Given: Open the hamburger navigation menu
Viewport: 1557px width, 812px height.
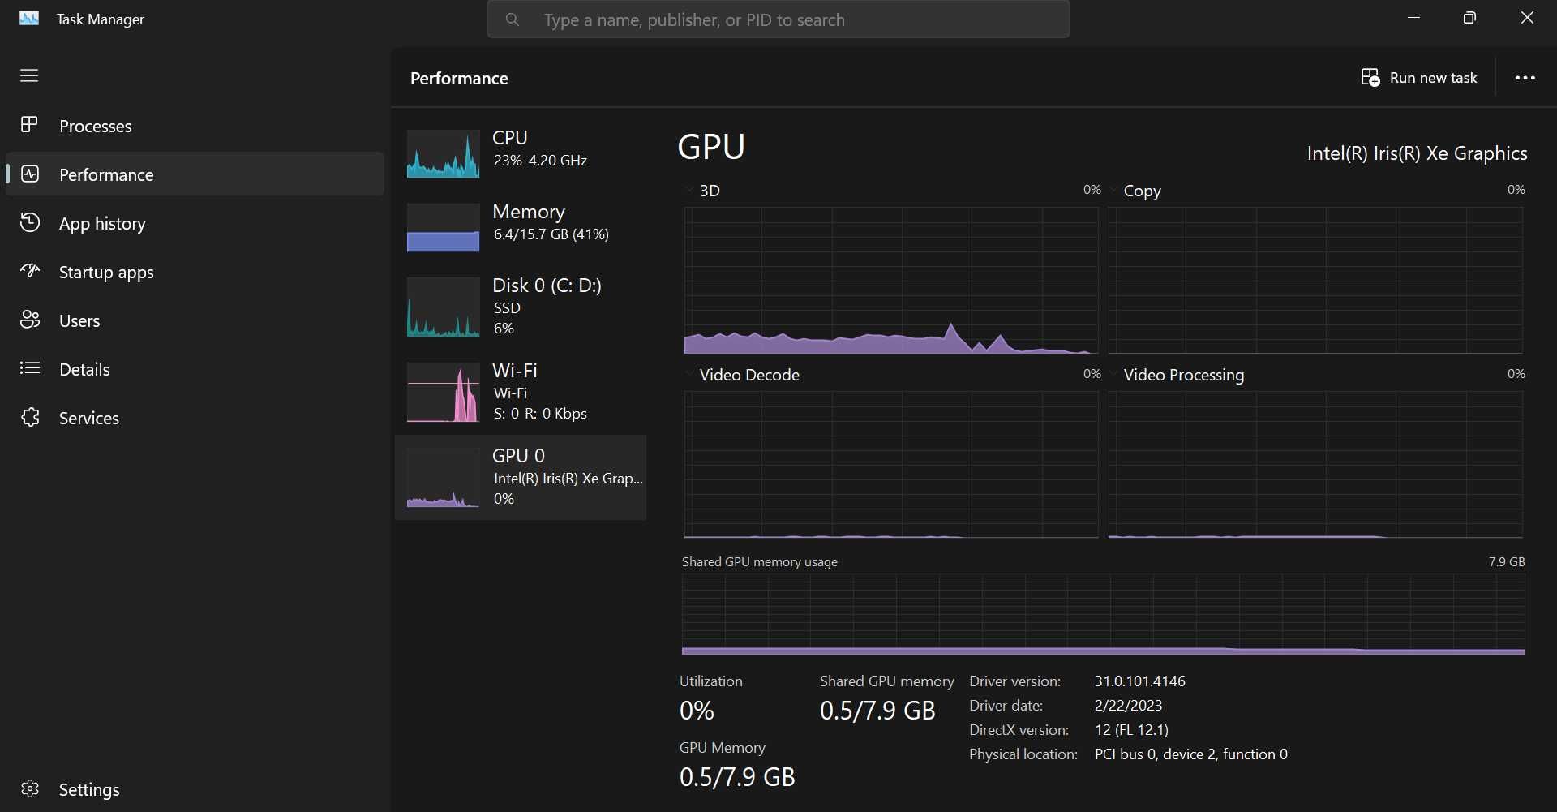Looking at the screenshot, I should (x=29, y=75).
